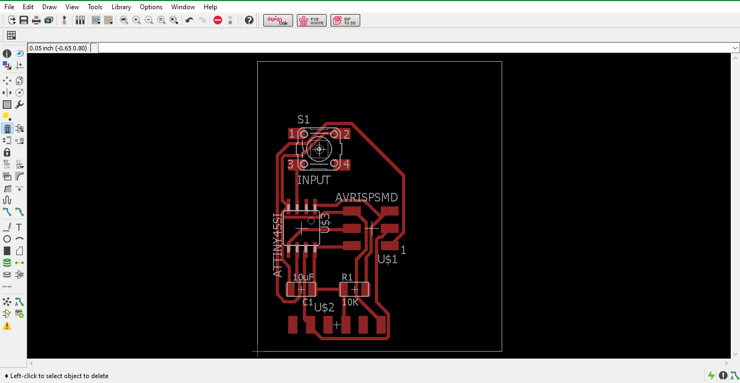The image size is (740, 383).
Task: Open the SCR script dropdown
Action: tap(96, 20)
